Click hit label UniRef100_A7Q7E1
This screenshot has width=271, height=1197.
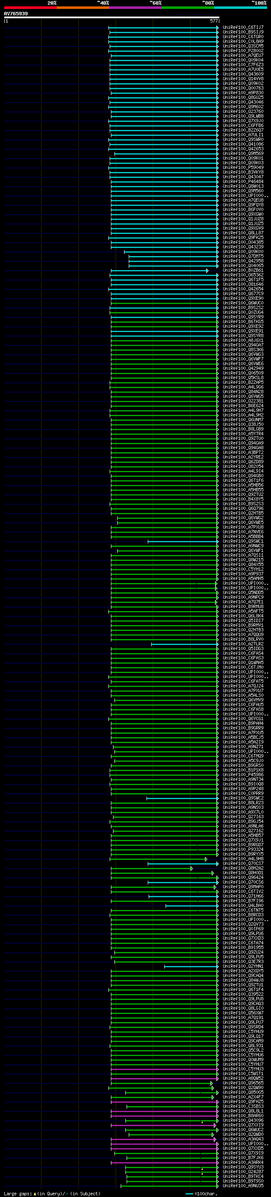tap(243, 602)
